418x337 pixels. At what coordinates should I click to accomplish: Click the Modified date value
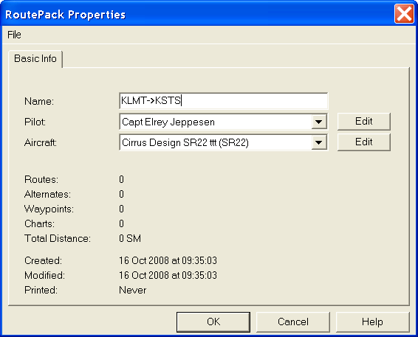point(168,275)
